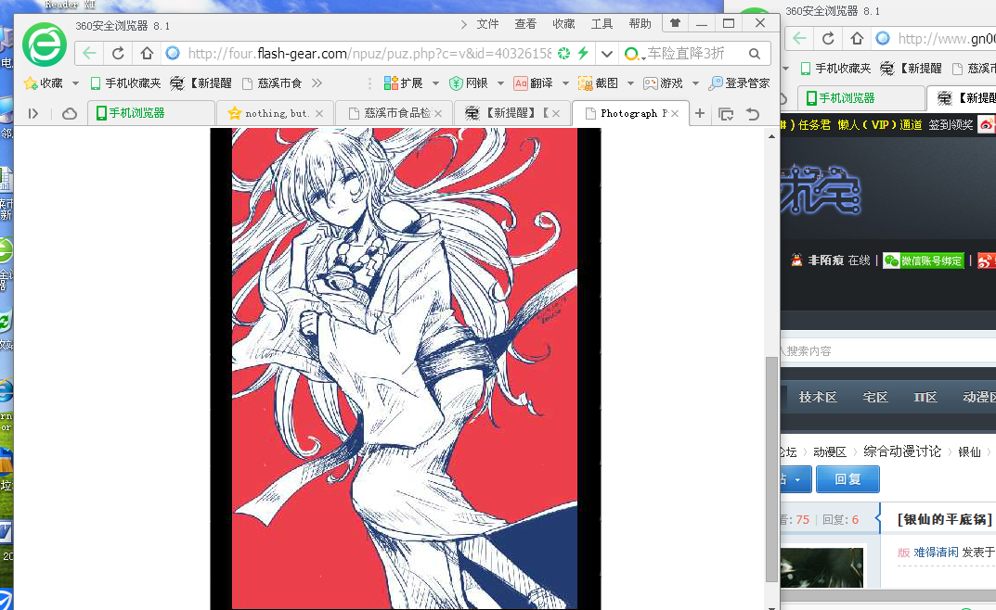Open the cloud sync icon in tab bar
The image size is (996, 610).
point(70,113)
